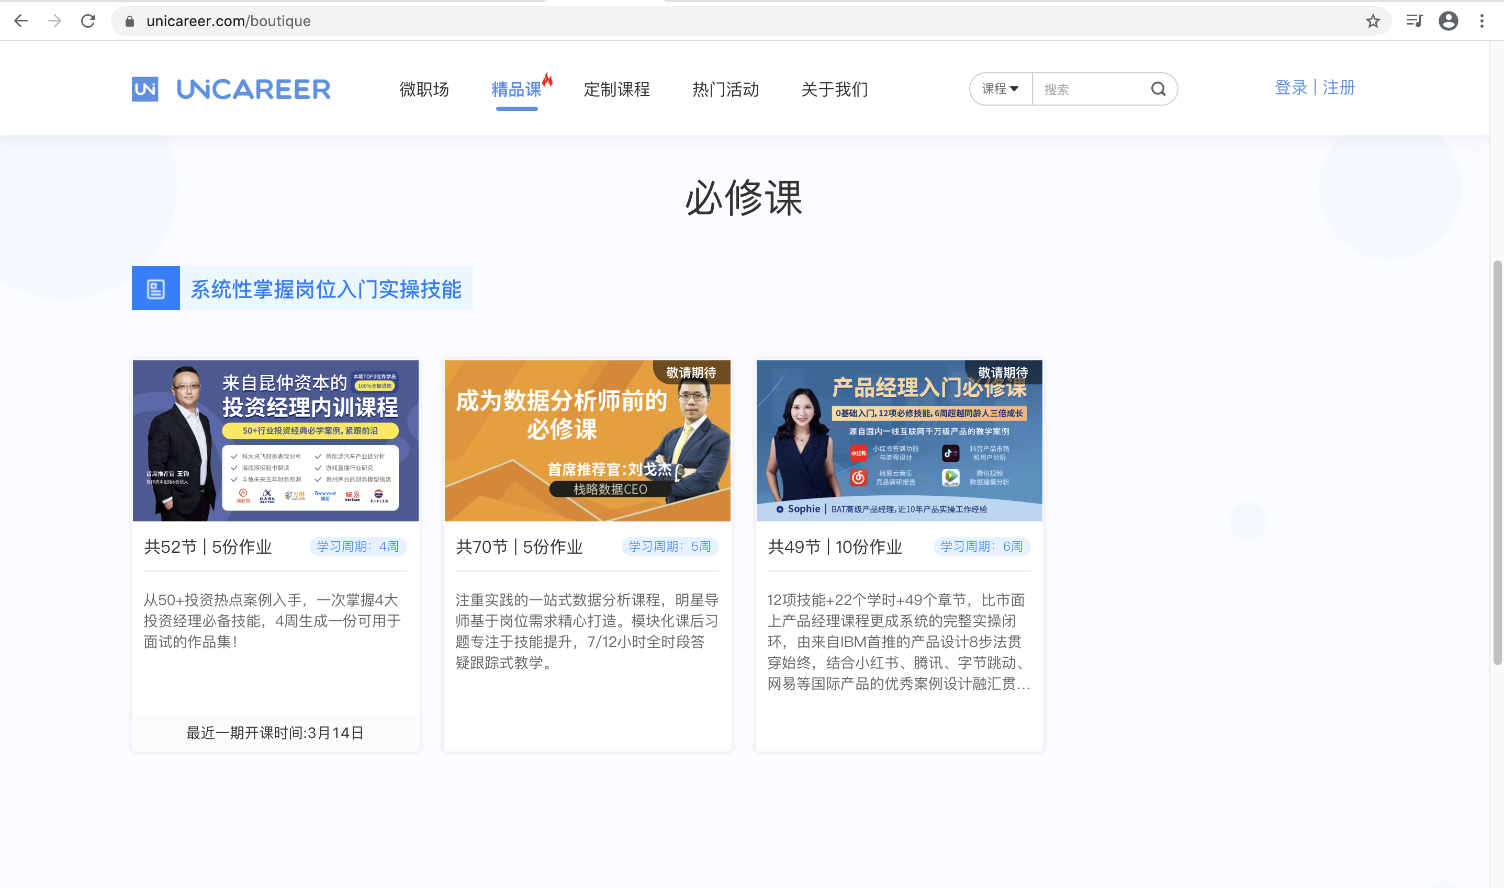1504x888 pixels.
Task: Click the UNICAREER wordmark logo
Action: click(x=253, y=89)
